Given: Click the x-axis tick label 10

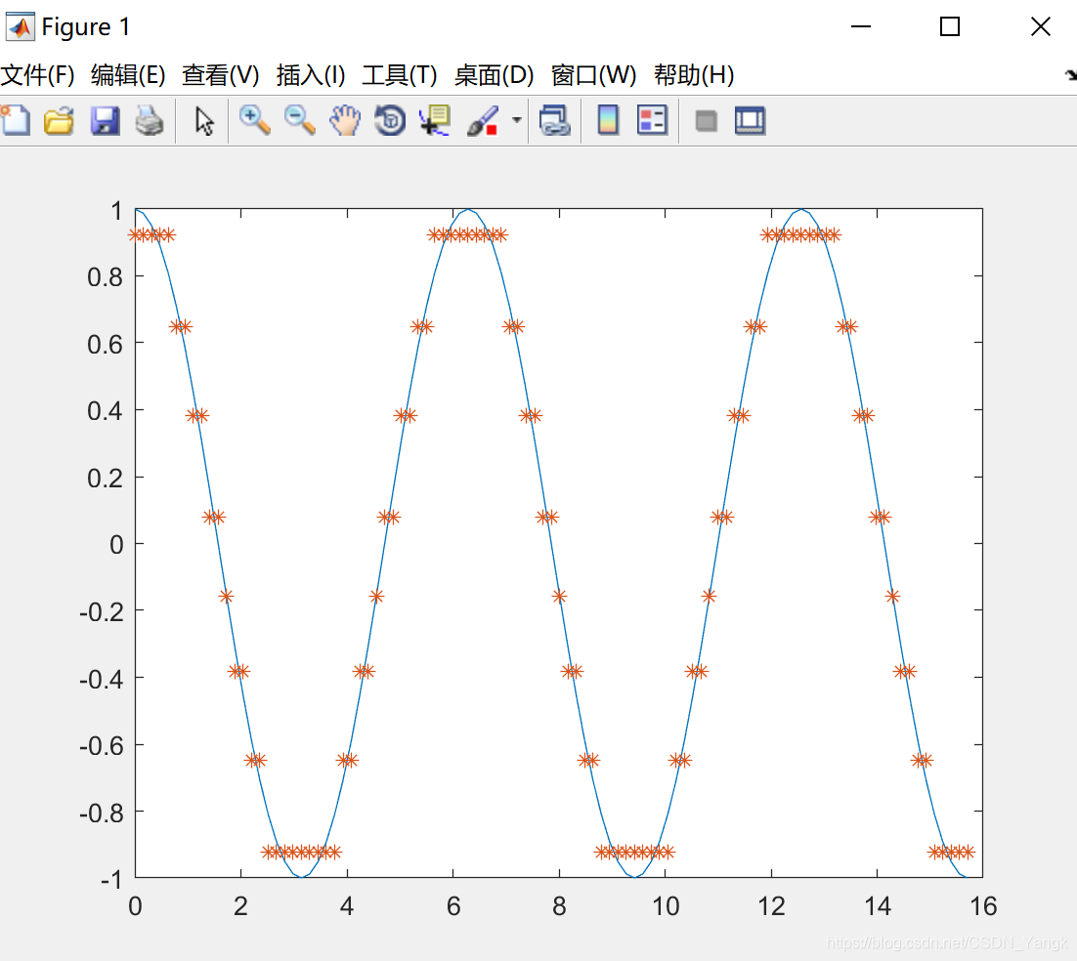Looking at the screenshot, I should point(666,906).
